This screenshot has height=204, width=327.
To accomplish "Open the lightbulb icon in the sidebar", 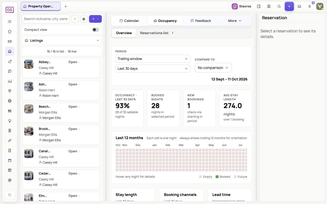I will (x=10, y=121).
